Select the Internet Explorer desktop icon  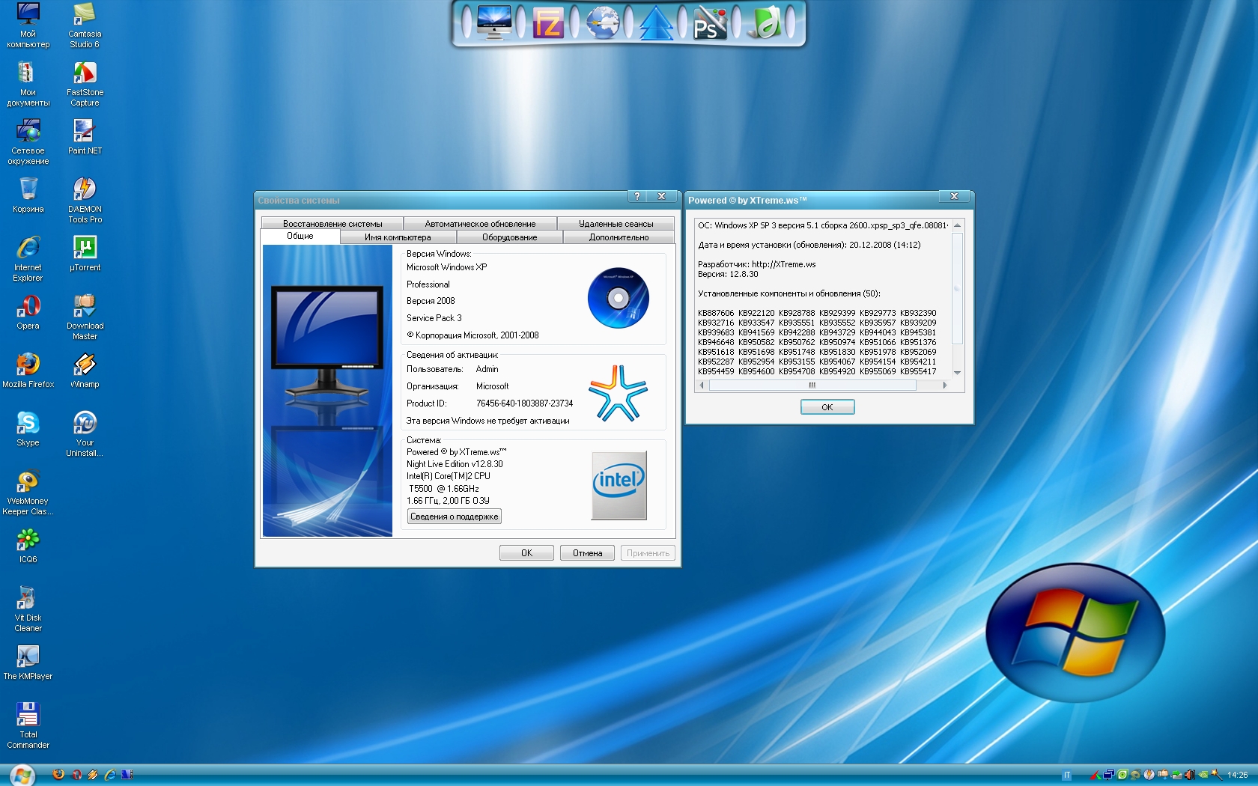pyautogui.click(x=28, y=258)
